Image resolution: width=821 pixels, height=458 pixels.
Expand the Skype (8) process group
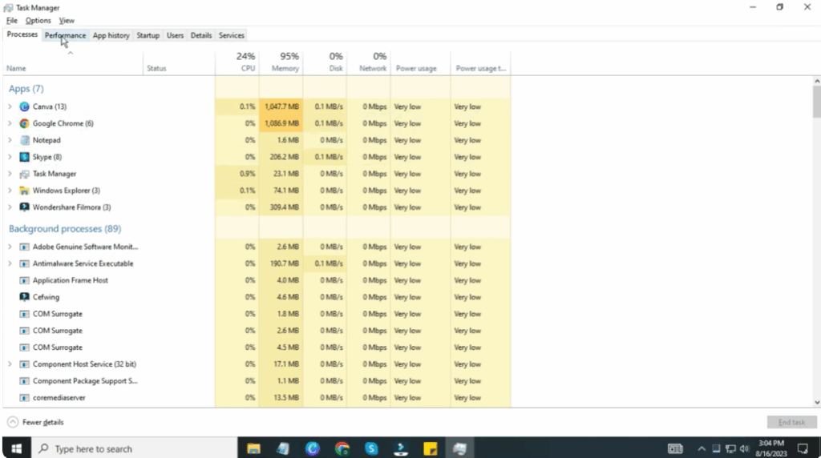click(x=10, y=157)
